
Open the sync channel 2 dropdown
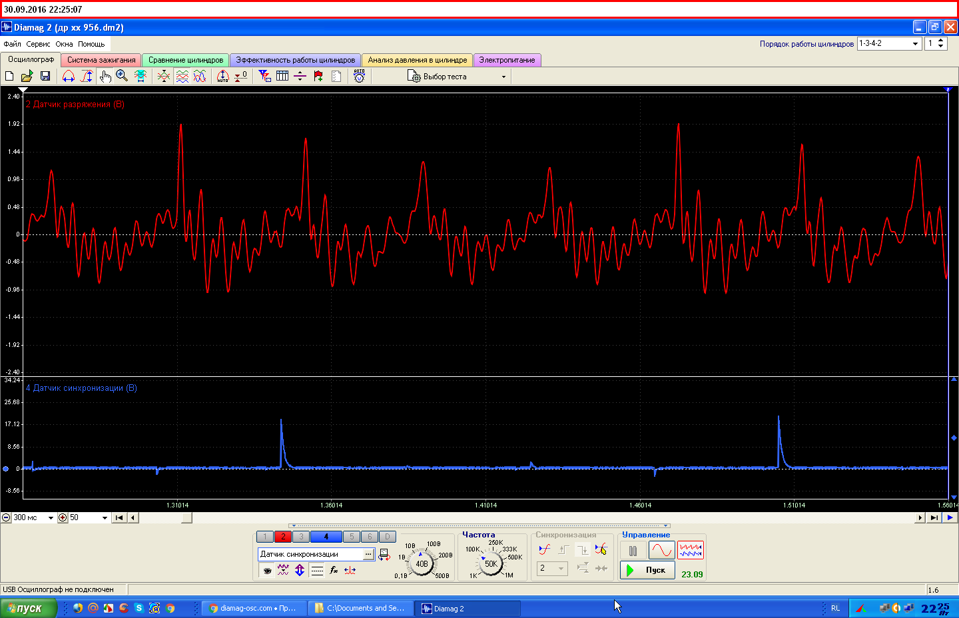[561, 568]
